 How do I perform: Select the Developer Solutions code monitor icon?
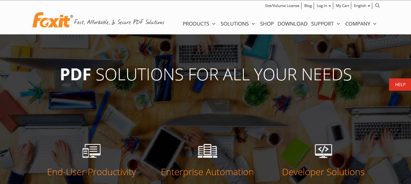[323, 151]
